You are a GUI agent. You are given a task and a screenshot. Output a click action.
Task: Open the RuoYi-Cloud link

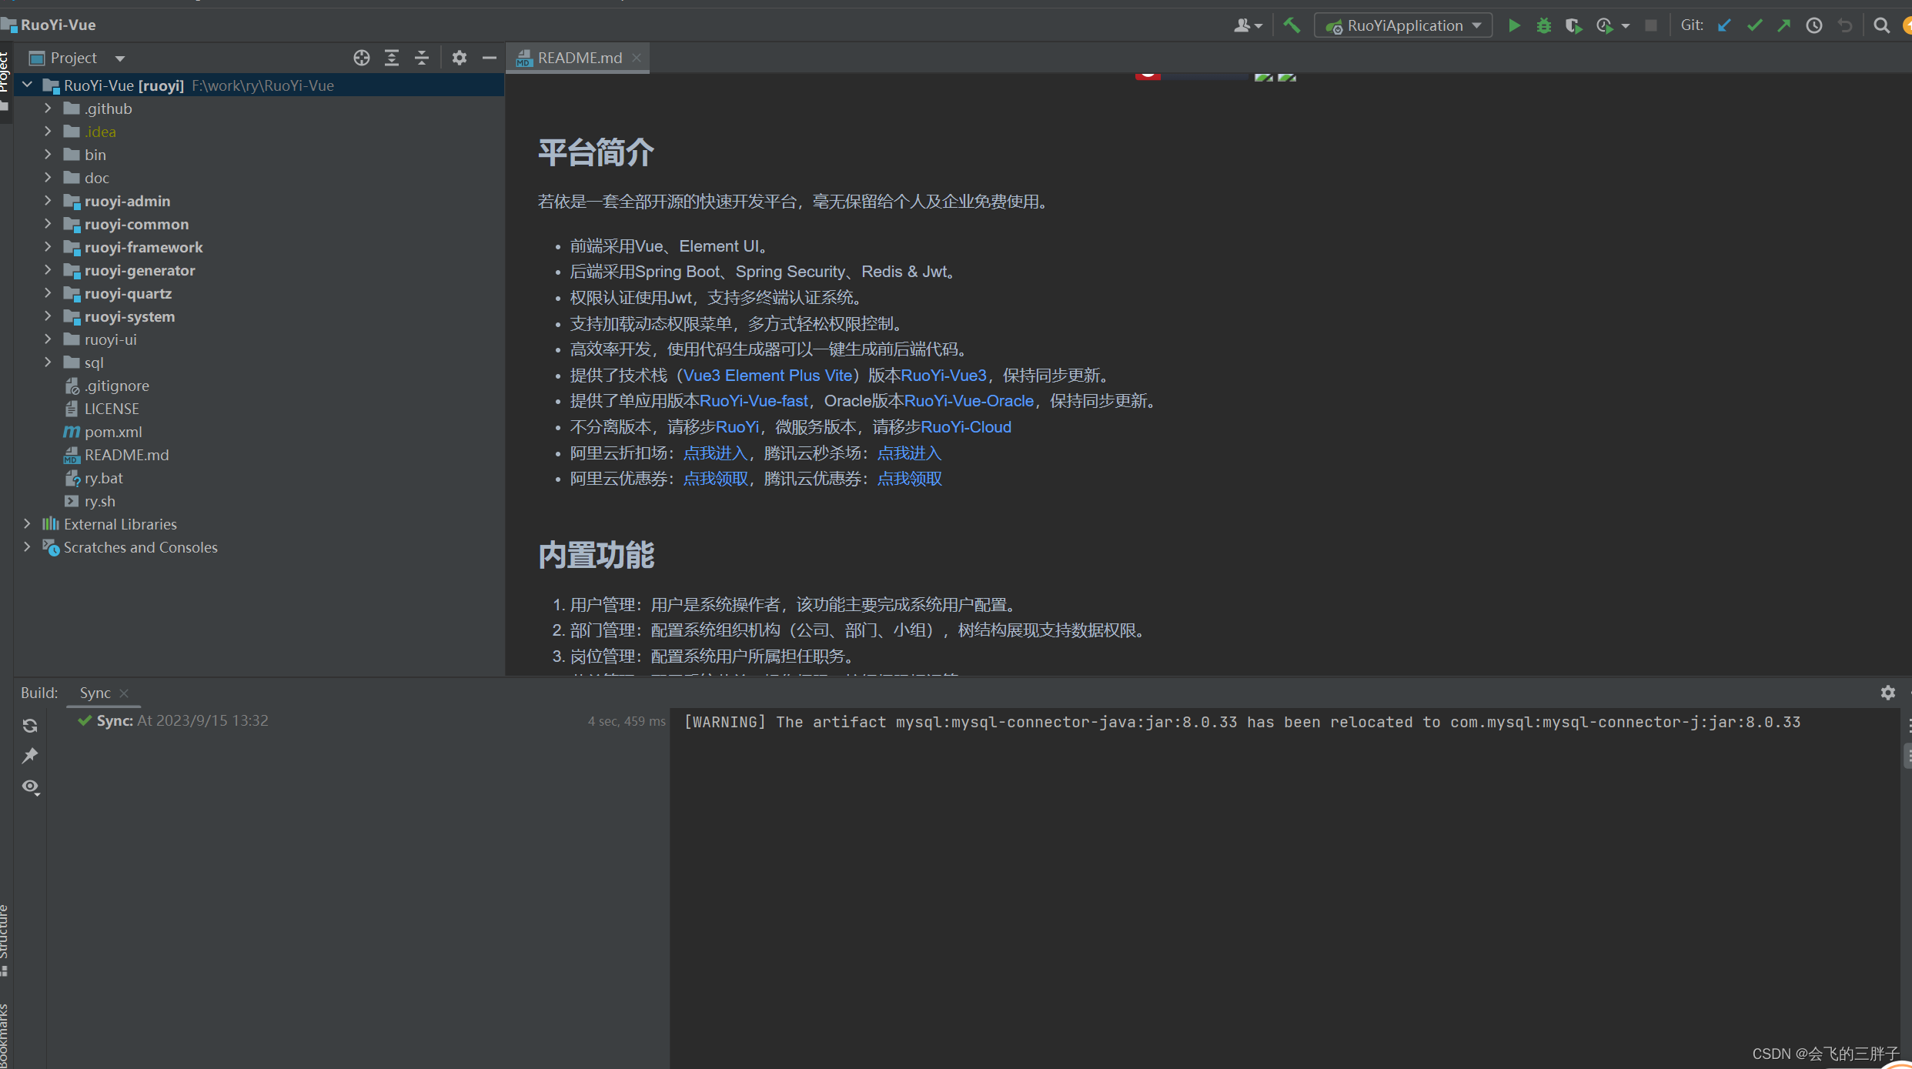click(966, 427)
